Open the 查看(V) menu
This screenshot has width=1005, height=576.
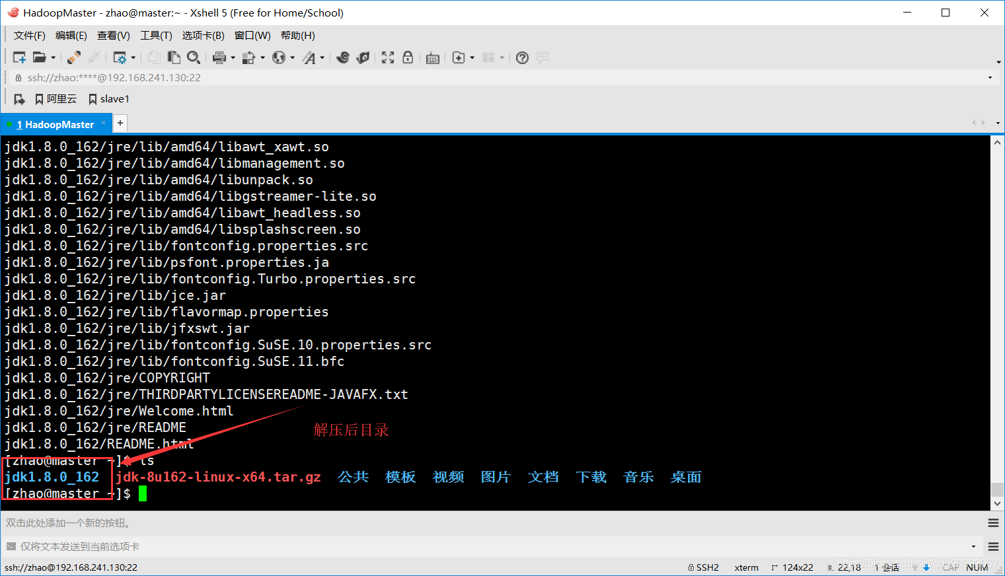point(114,36)
